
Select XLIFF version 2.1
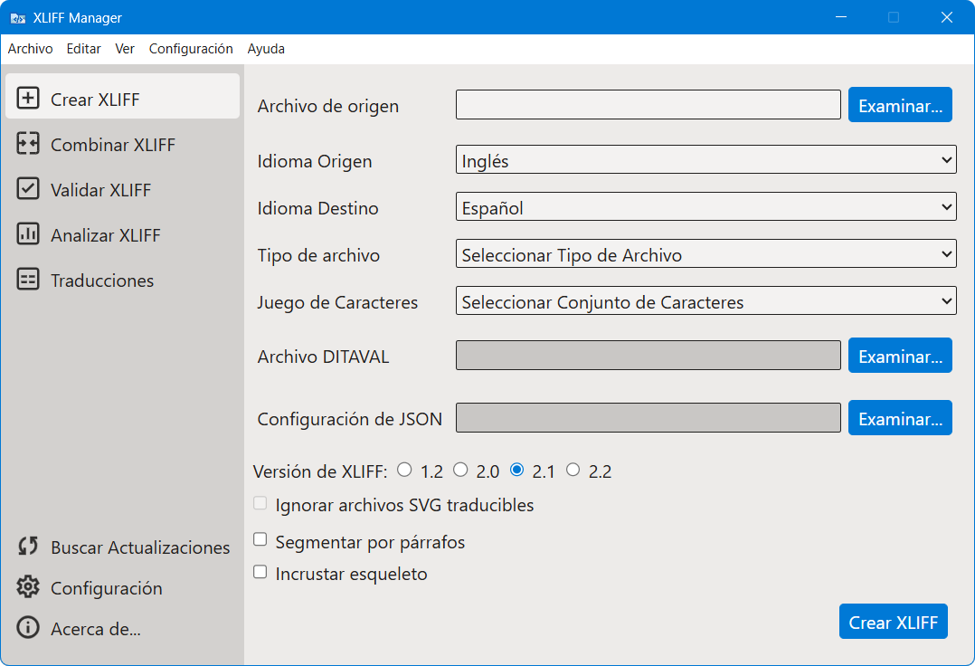[x=516, y=470]
